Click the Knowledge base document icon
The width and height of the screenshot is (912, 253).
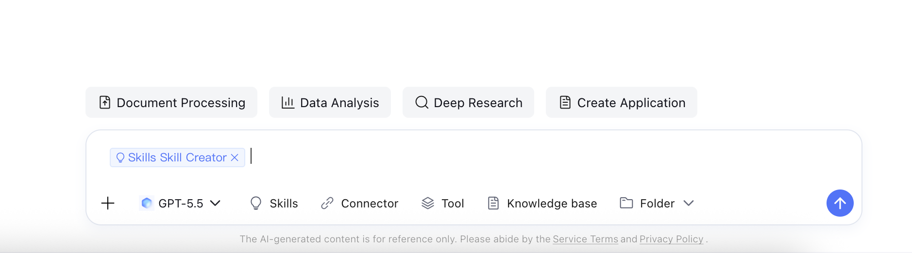(x=493, y=203)
